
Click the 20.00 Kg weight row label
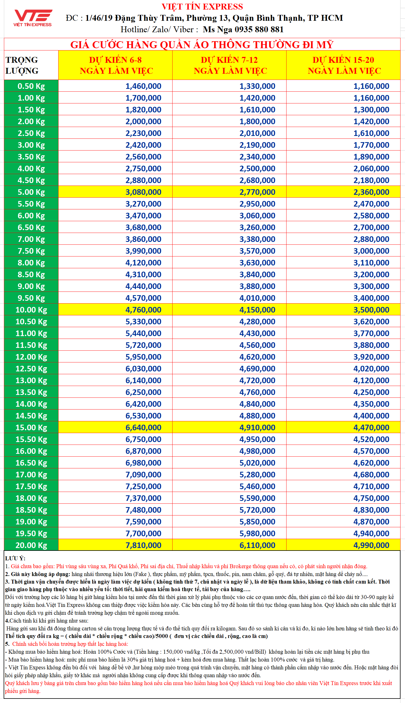click(31, 545)
